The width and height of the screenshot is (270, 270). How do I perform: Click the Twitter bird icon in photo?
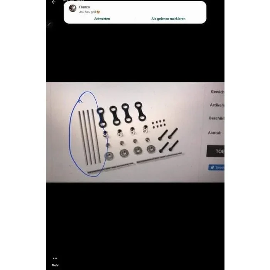(x=213, y=167)
